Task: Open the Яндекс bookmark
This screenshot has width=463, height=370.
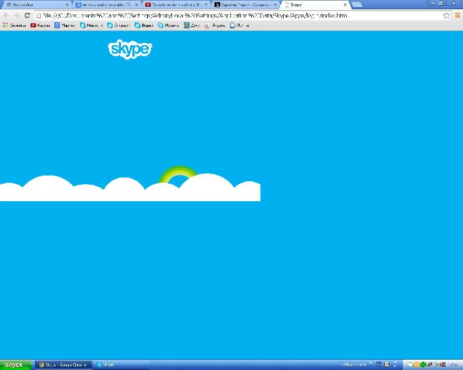Action: [215, 25]
